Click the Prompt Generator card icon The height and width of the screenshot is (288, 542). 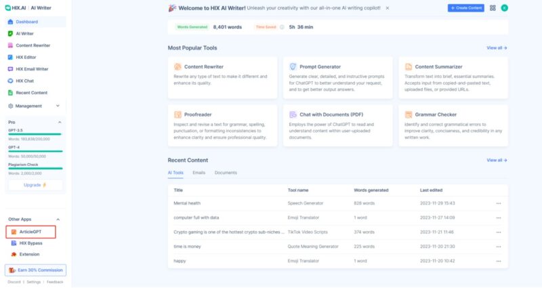[x=293, y=66]
